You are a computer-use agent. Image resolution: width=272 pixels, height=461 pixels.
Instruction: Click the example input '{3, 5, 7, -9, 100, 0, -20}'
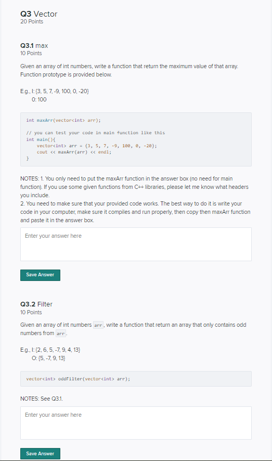62,91
